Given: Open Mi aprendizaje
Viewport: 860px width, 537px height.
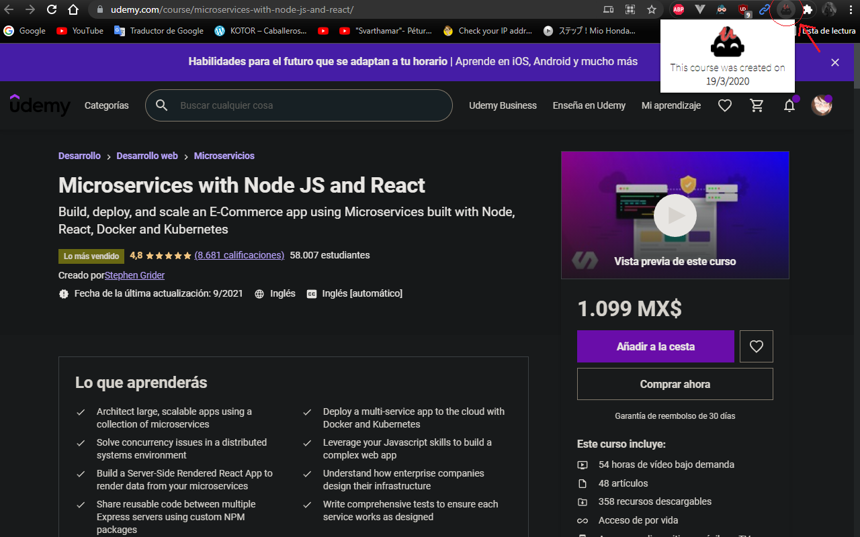Looking at the screenshot, I should point(671,105).
